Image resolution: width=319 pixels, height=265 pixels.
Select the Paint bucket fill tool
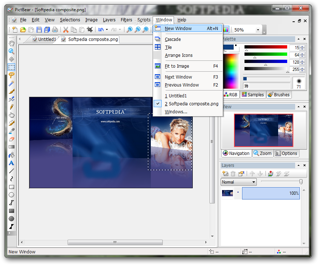12,155
